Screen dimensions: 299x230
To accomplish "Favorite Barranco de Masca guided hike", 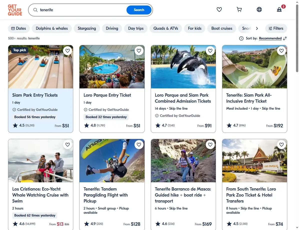I will (x=210, y=145).
